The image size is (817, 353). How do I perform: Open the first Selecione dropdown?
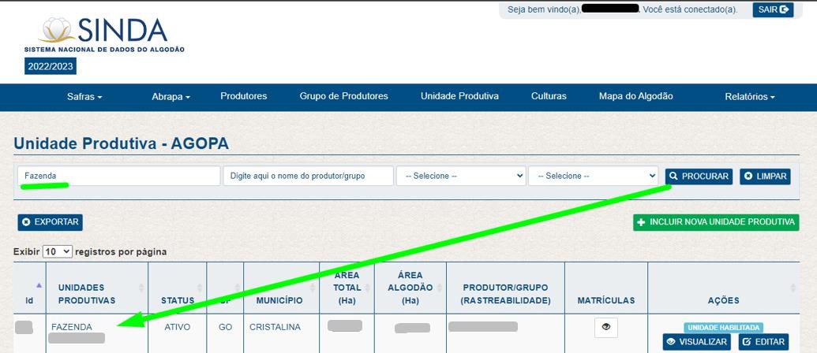click(460, 176)
